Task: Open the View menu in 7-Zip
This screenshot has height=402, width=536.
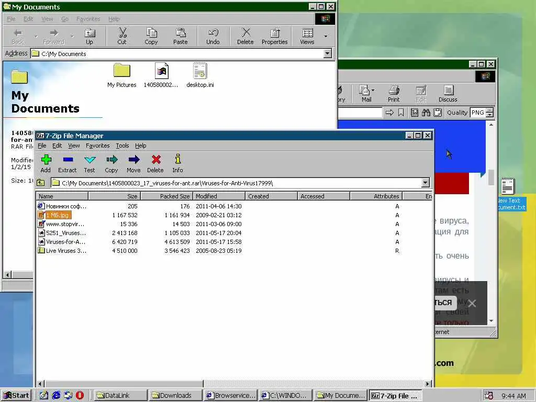Action: click(x=74, y=146)
